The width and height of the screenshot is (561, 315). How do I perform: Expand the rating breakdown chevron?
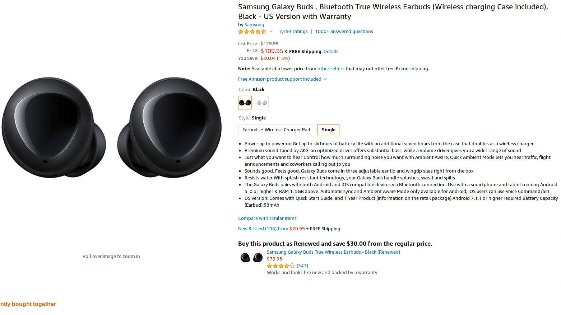click(271, 31)
